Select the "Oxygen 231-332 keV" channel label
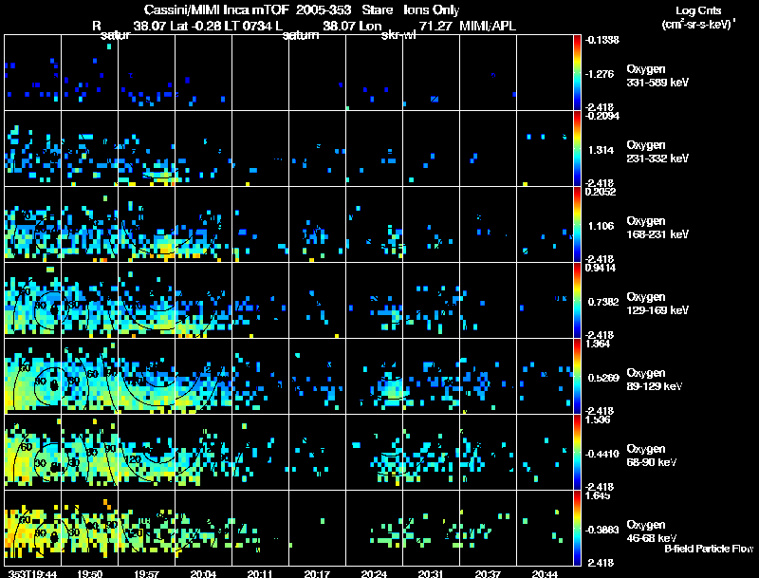 click(x=657, y=152)
